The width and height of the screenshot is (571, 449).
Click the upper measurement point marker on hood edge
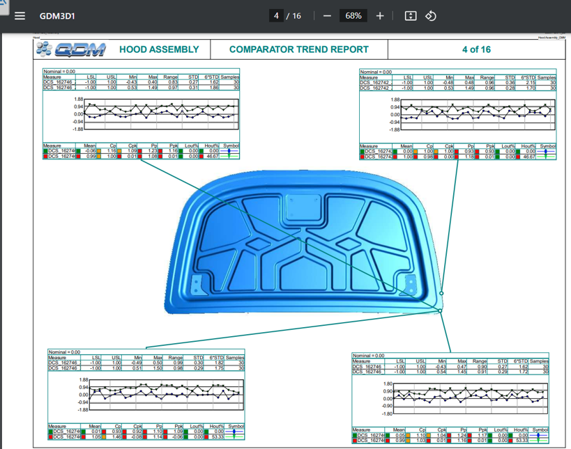point(441,293)
